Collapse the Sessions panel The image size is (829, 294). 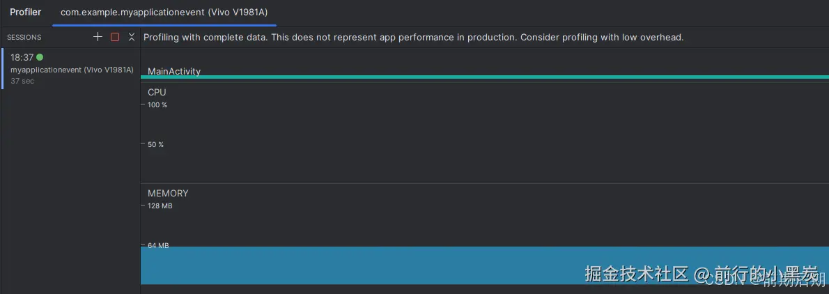click(132, 37)
